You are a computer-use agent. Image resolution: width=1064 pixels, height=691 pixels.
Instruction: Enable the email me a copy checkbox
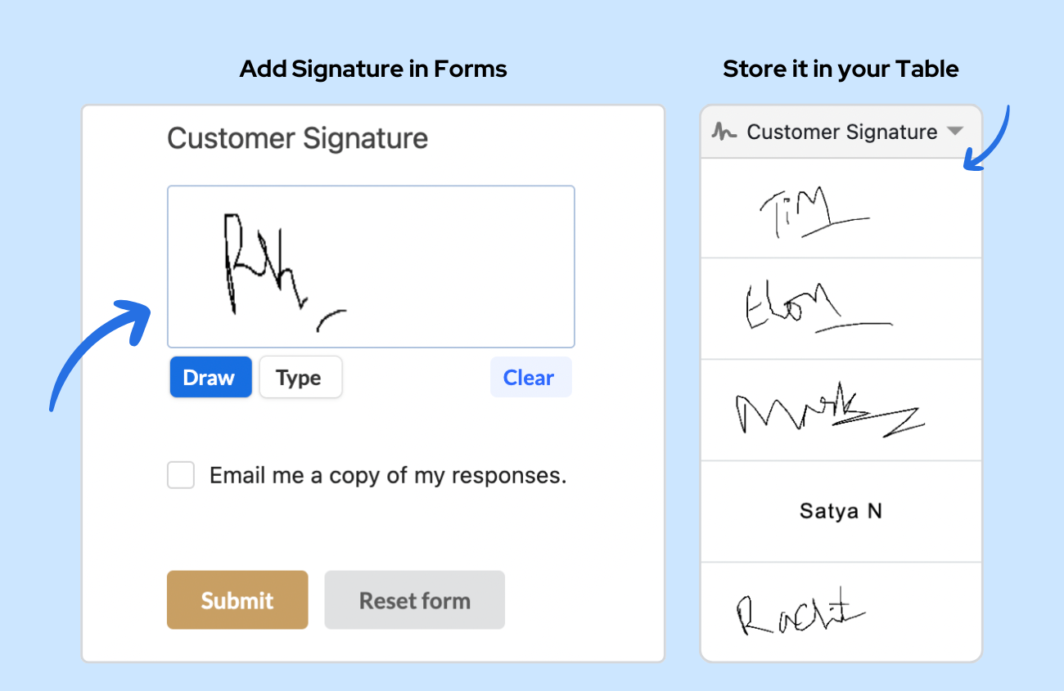[181, 475]
